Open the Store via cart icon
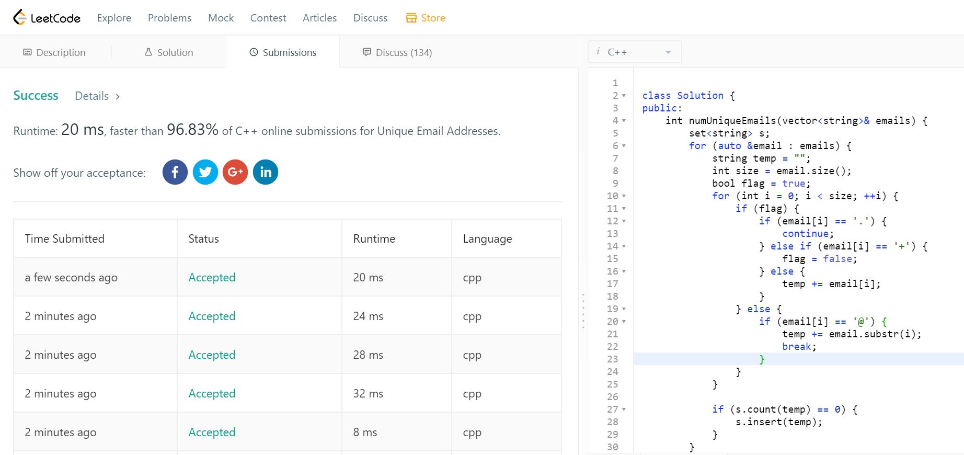The image size is (964, 455). click(x=411, y=18)
